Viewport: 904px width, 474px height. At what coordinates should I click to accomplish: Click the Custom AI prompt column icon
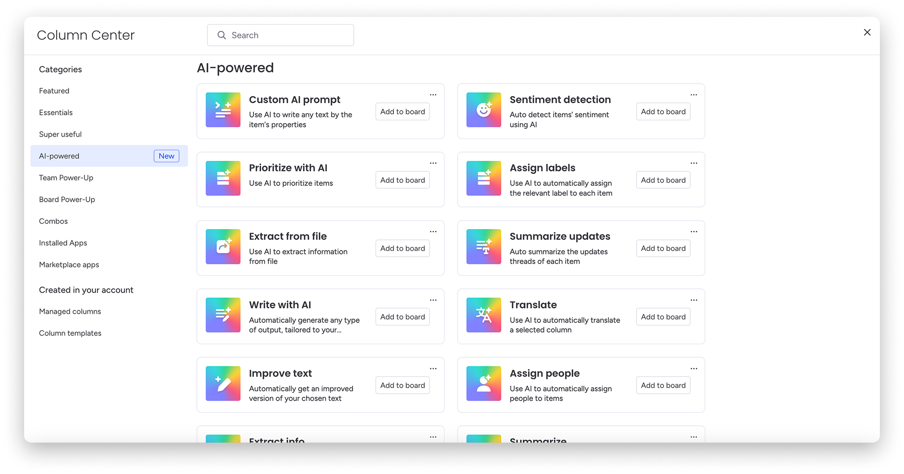pyautogui.click(x=223, y=110)
